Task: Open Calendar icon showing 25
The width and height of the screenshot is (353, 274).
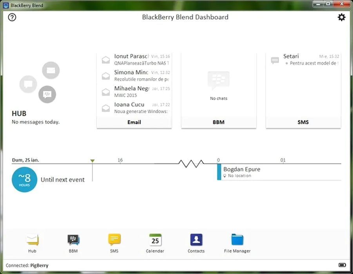Action: (155, 240)
